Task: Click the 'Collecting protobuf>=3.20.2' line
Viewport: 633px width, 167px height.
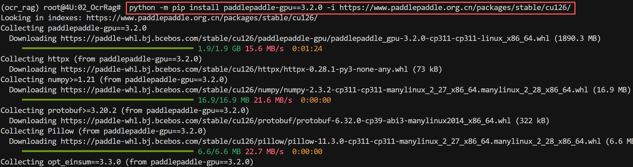Action: pyautogui.click(x=125, y=111)
